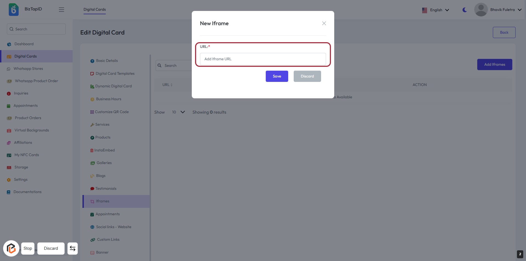Click the hamburger menu icon
Viewport: 526px width, 261px height.
(x=61, y=10)
